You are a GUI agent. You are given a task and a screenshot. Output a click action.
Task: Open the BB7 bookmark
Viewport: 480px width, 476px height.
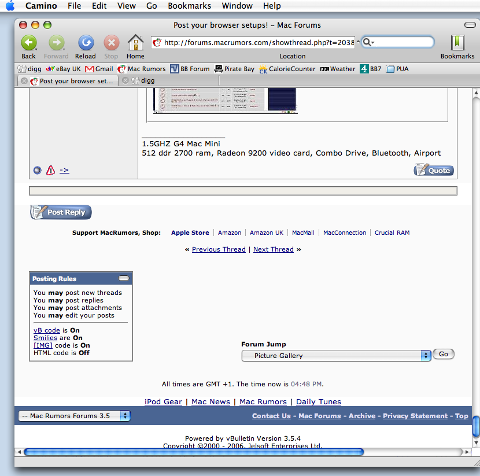pos(371,69)
